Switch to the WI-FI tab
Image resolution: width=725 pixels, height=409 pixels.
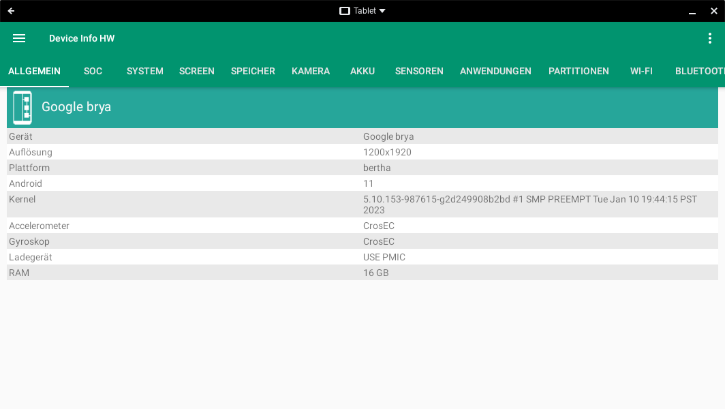coord(641,72)
